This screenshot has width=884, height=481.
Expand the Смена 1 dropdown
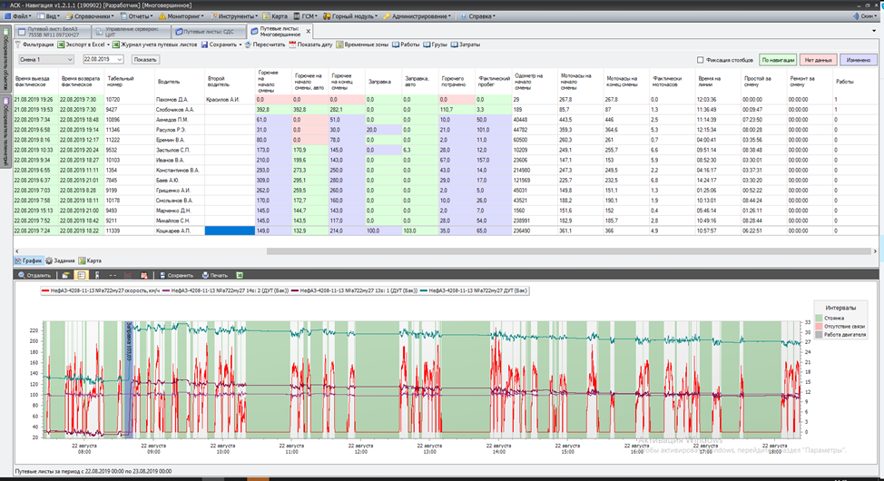point(70,60)
